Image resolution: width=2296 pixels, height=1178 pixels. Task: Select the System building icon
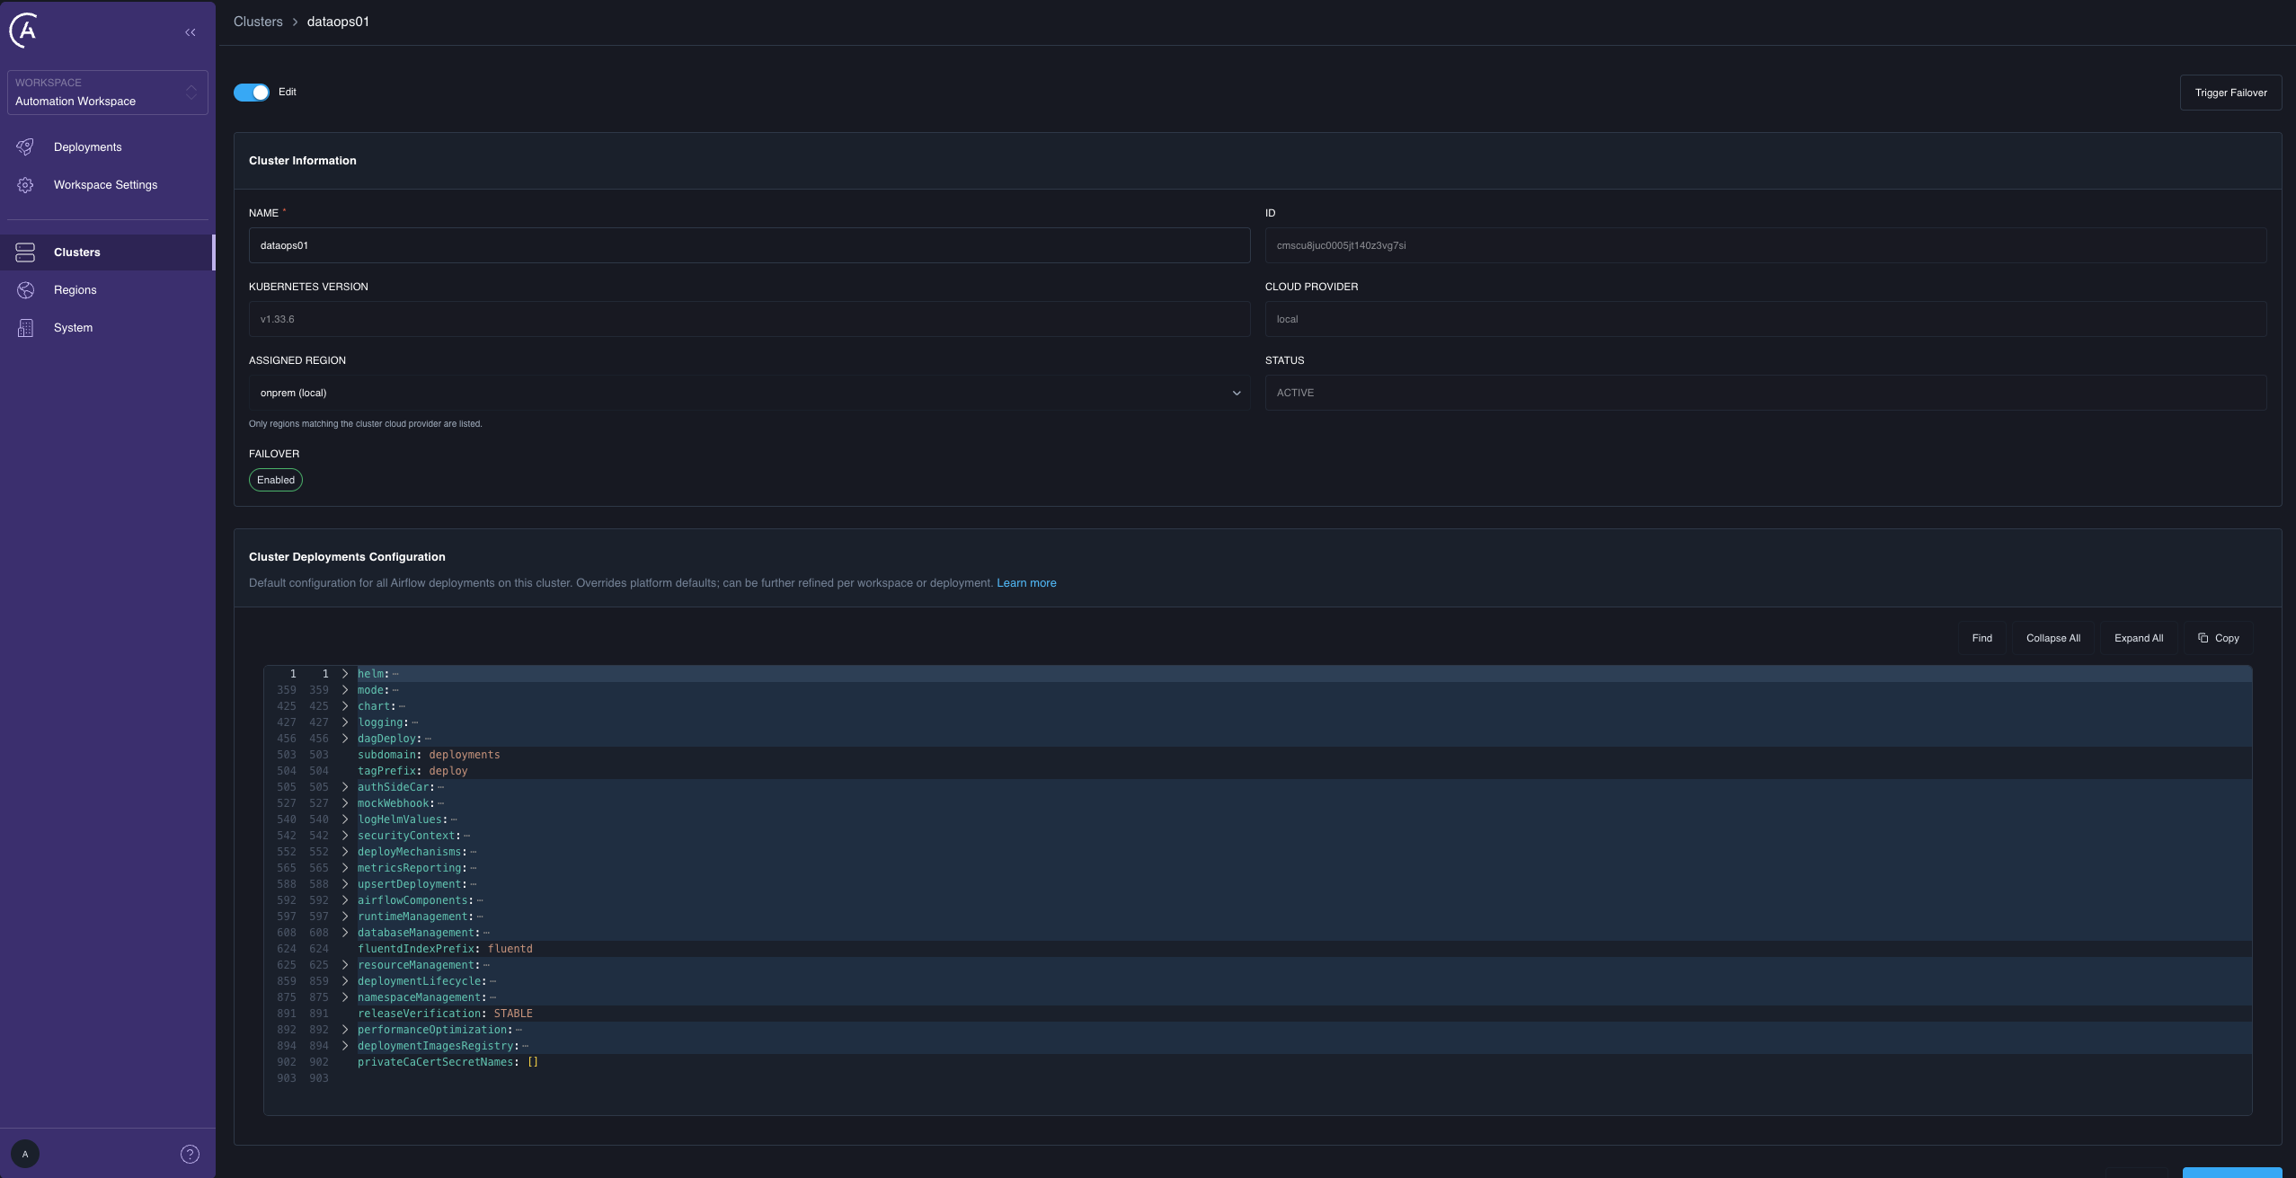click(x=25, y=328)
